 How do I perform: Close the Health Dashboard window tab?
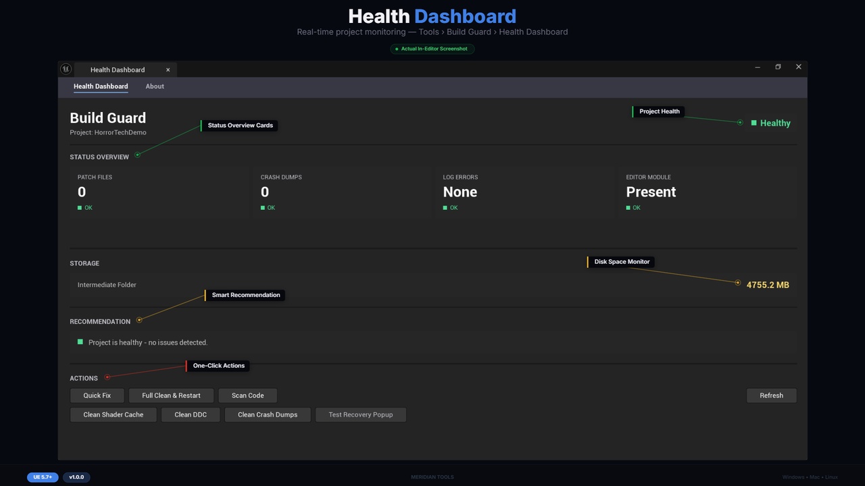tap(168, 70)
